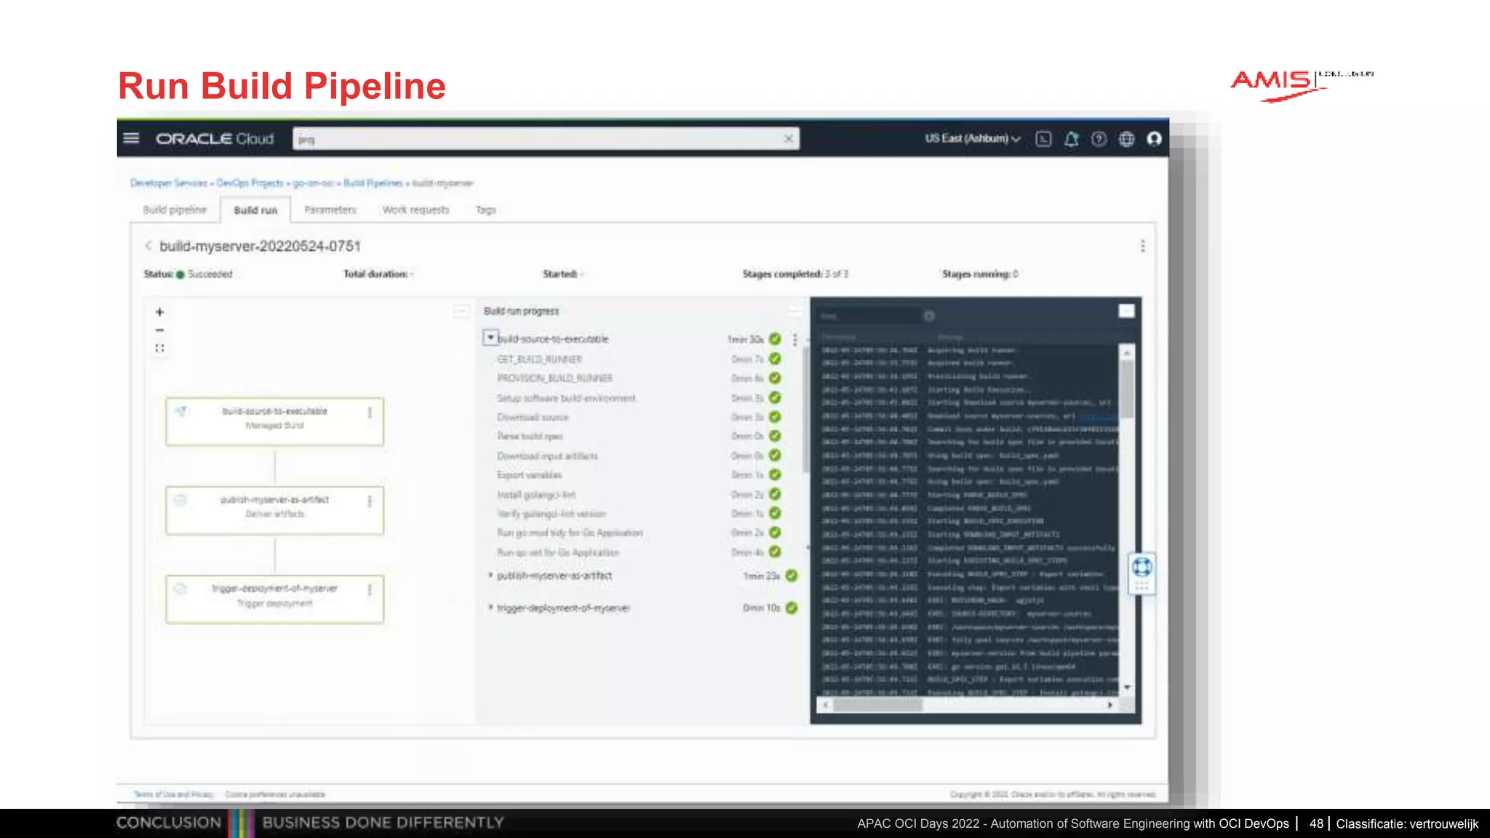Image resolution: width=1490 pixels, height=838 pixels.
Task: Expand trigger-deployment-of-myserver progress stage
Action: pos(490,607)
